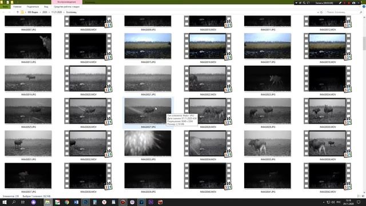Select photo IMAG0017.JPG

[x=268, y=46]
